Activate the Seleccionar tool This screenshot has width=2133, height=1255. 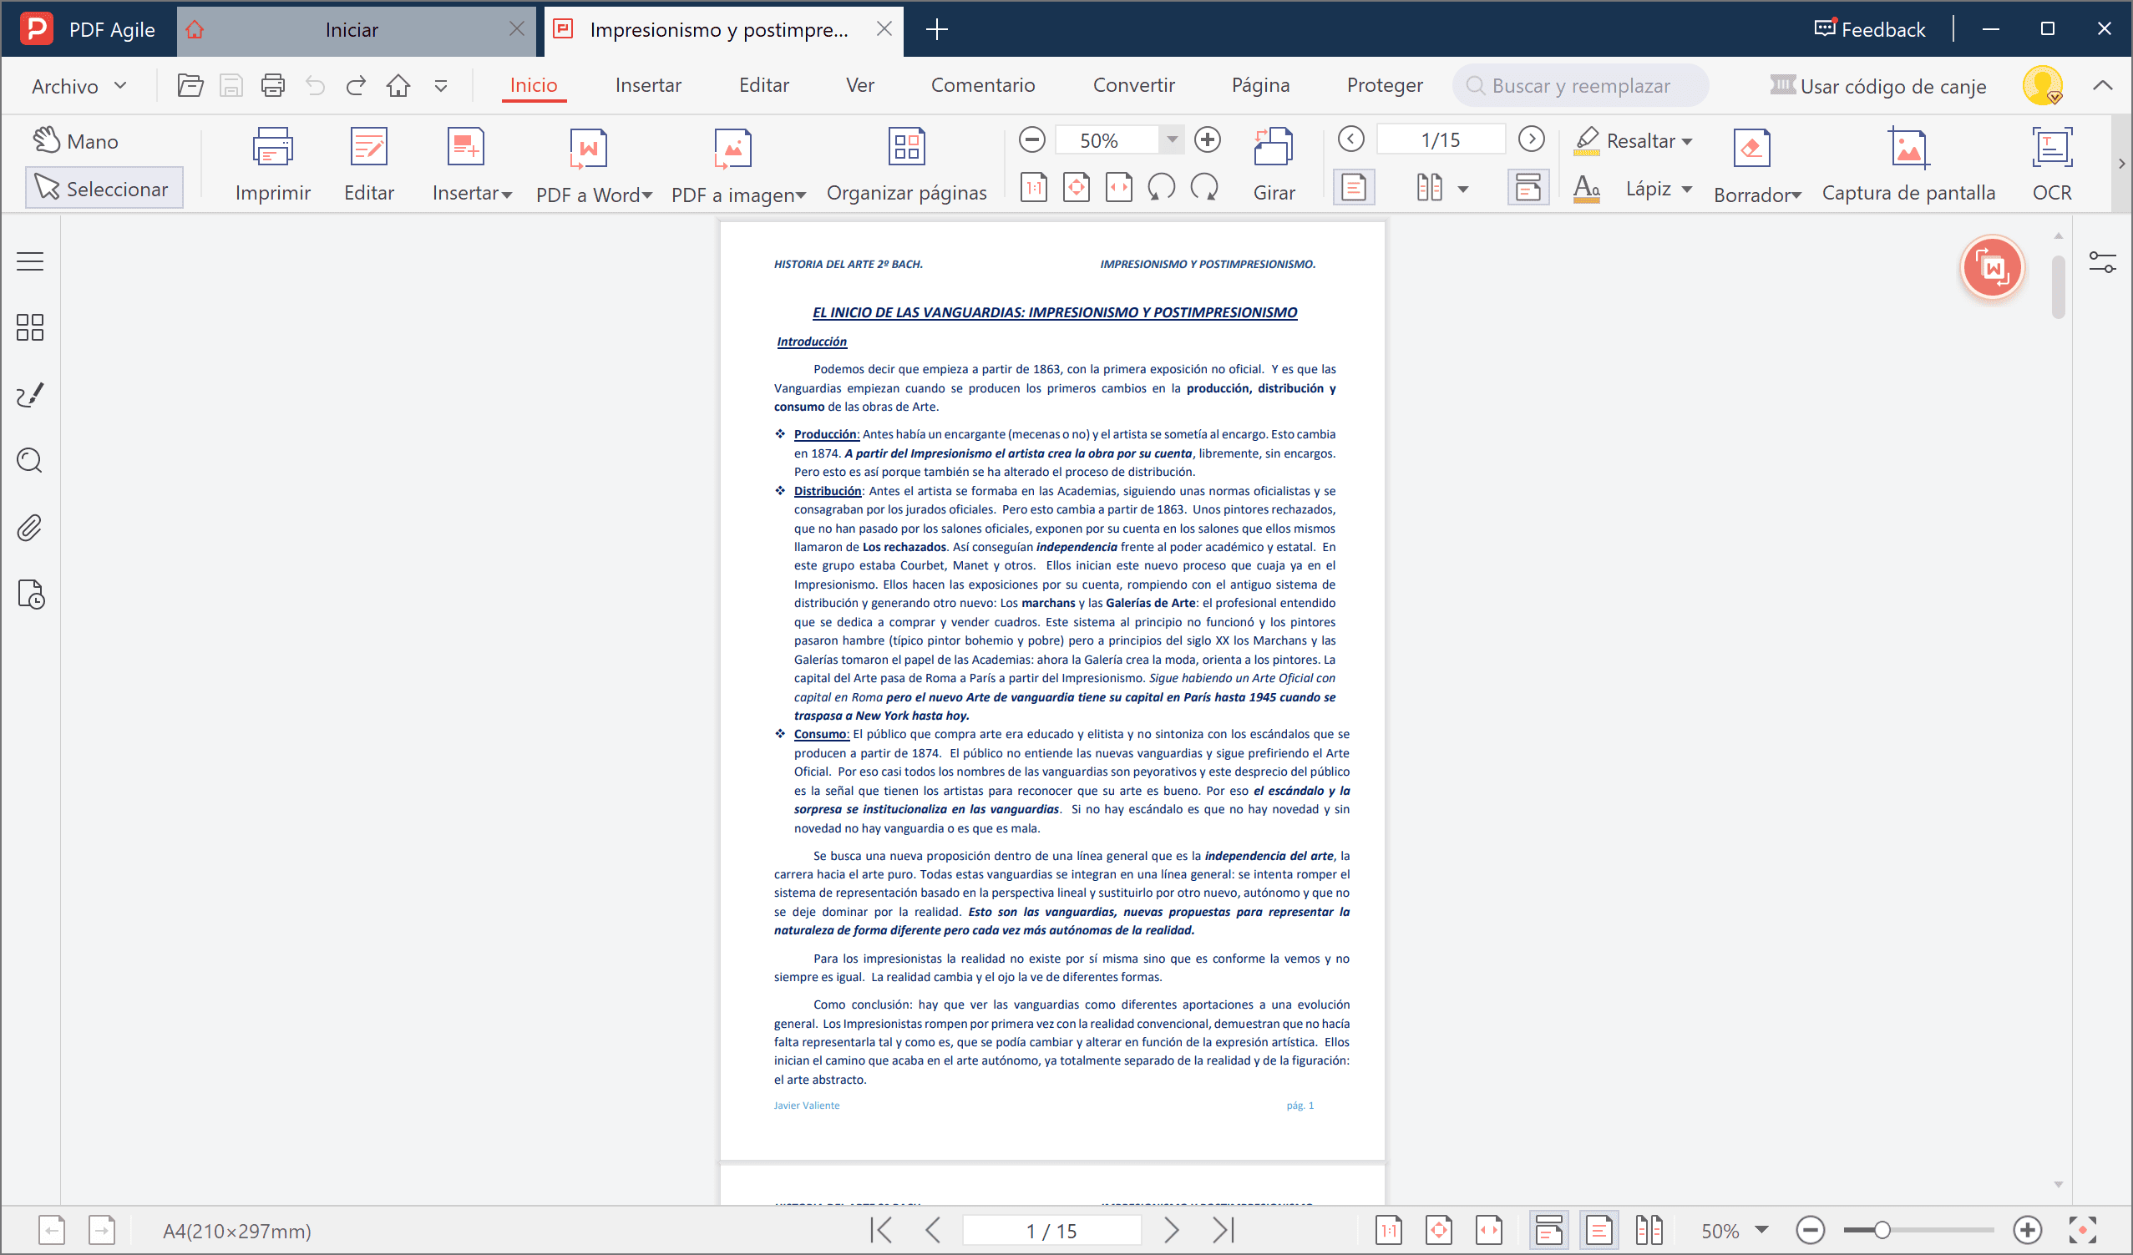click(x=104, y=188)
